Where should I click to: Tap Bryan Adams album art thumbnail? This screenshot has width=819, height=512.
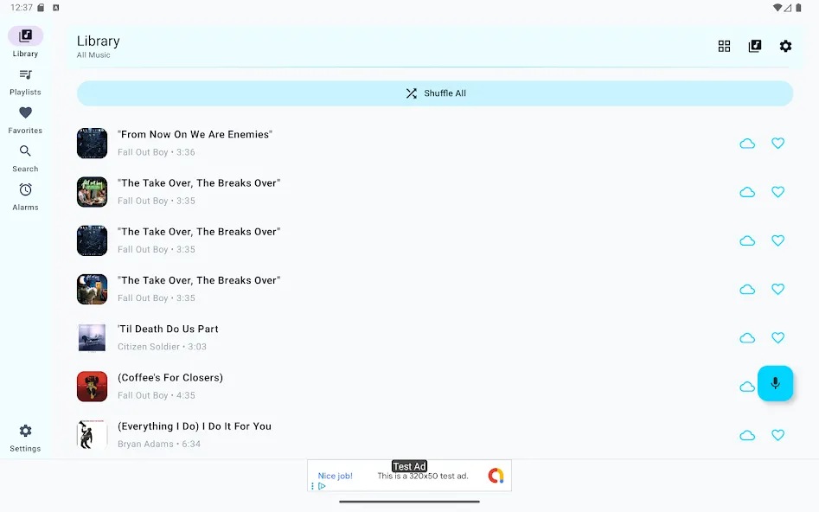click(x=92, y=435)
